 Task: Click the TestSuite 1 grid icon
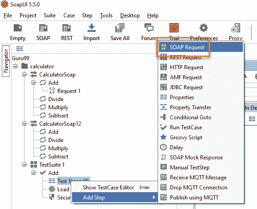click(34, 164)
